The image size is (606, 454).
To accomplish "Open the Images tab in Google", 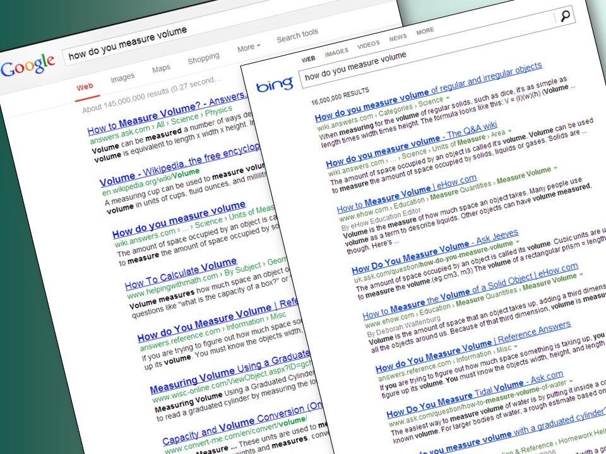I will pyautogui.click(x=122, y=78).
